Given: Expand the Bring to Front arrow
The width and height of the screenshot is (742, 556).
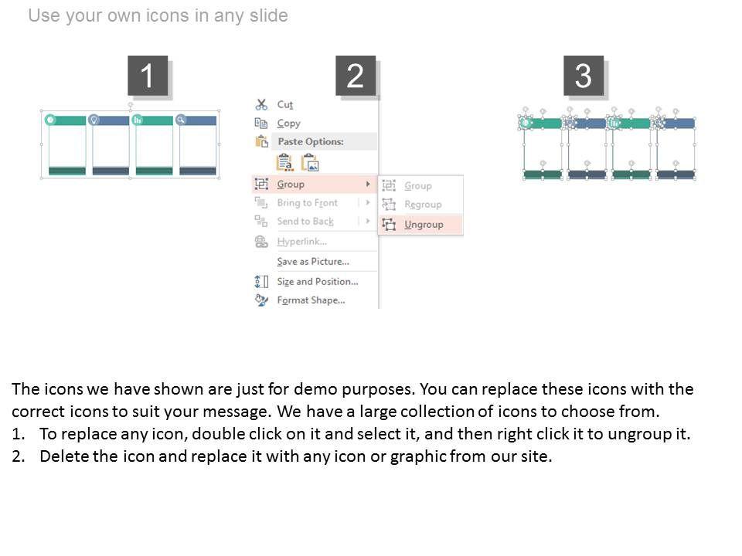Looking at the screenshot, I should [x=368, y=202].
